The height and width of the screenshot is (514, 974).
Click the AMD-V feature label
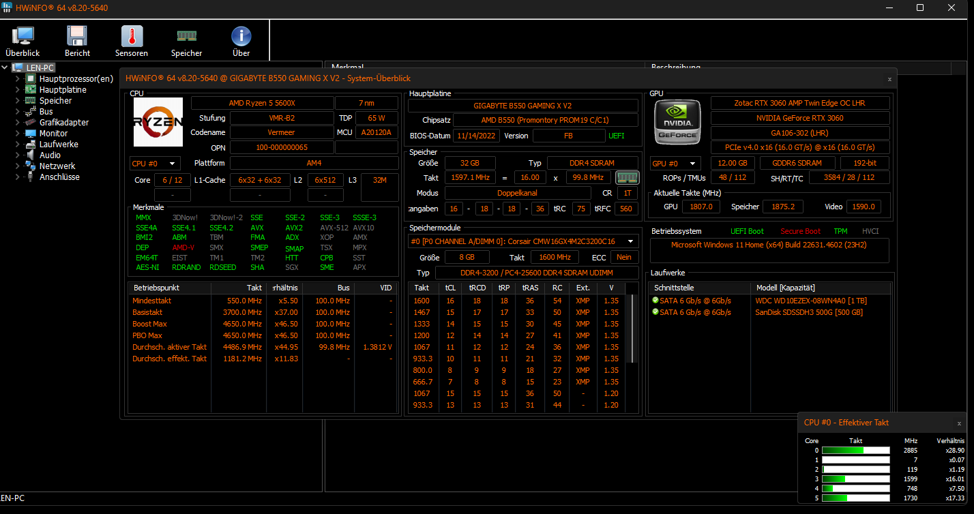click(x=183, y=247)
